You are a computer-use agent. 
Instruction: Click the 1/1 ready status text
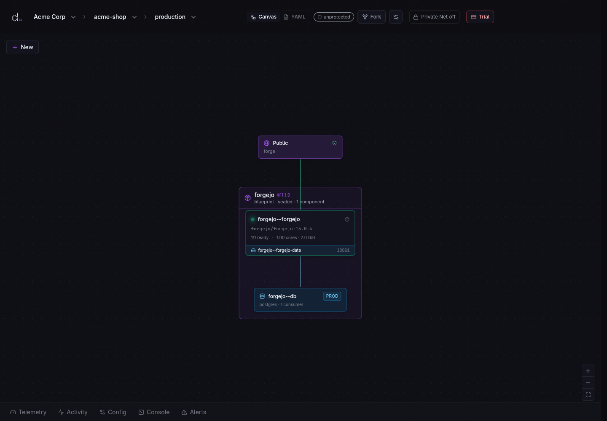coord(260,237)
